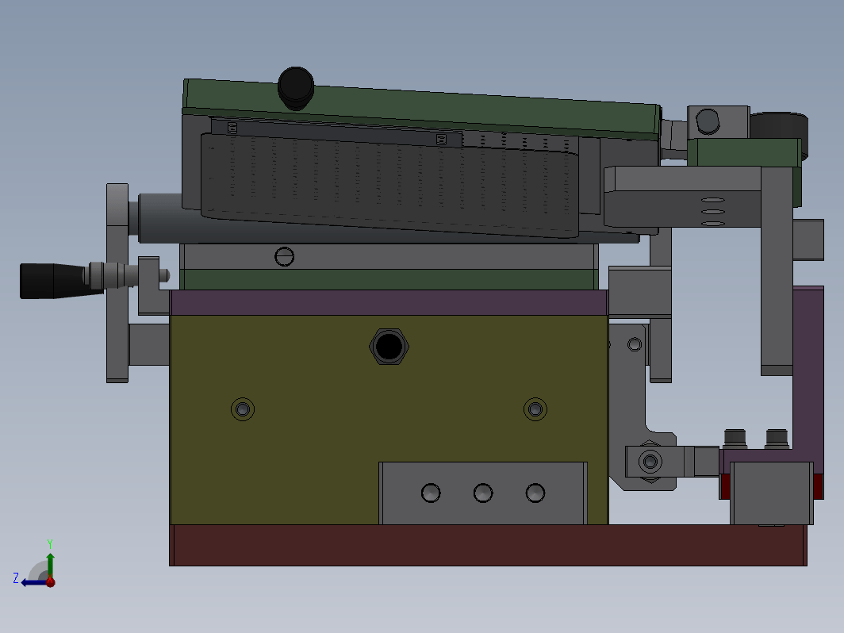Select the left hole of the three-hole gray plate
844x633 pixels.
click(431, 493)
